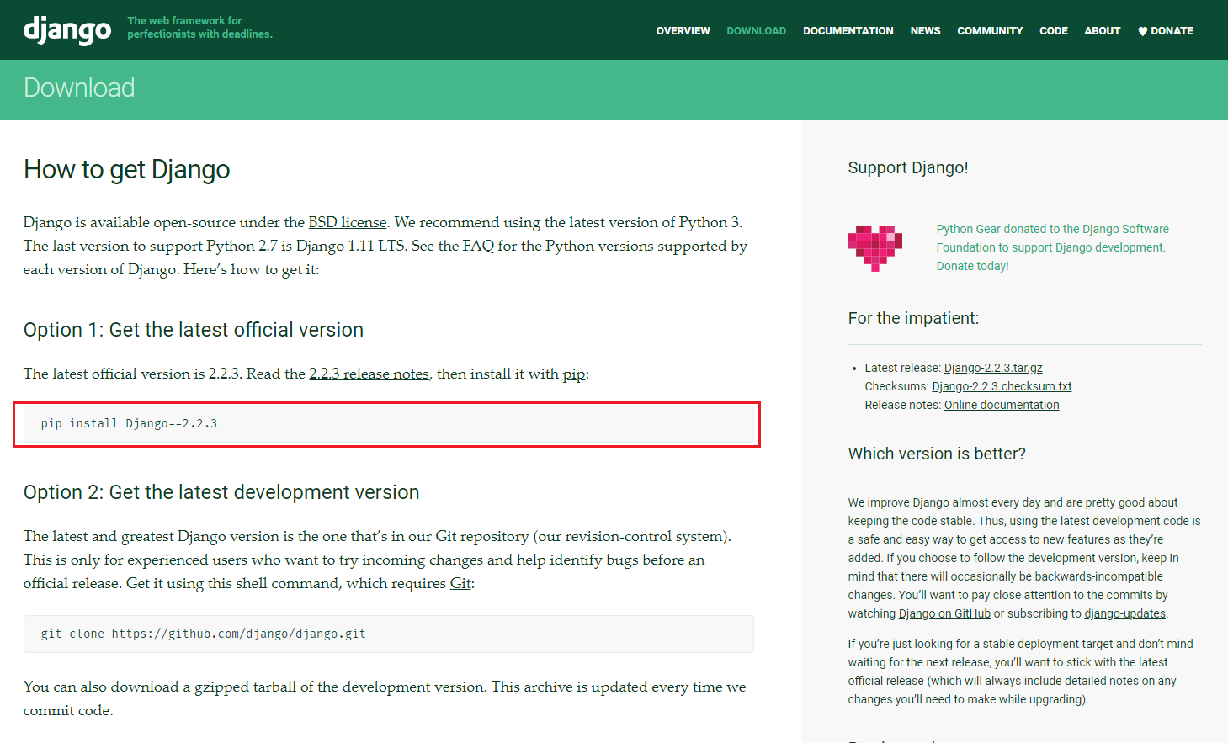Click the 'For the impatient:' heading
This screenshot has height=743, width=1228.
click(x=913, y=318)
